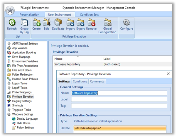Open the Comments tab in dialog
The image size is (177, 137).
coord(97,81)
